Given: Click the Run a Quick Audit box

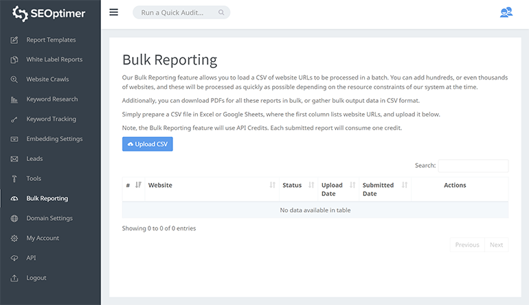Looking at the screenshot, I should pos(181,12).
